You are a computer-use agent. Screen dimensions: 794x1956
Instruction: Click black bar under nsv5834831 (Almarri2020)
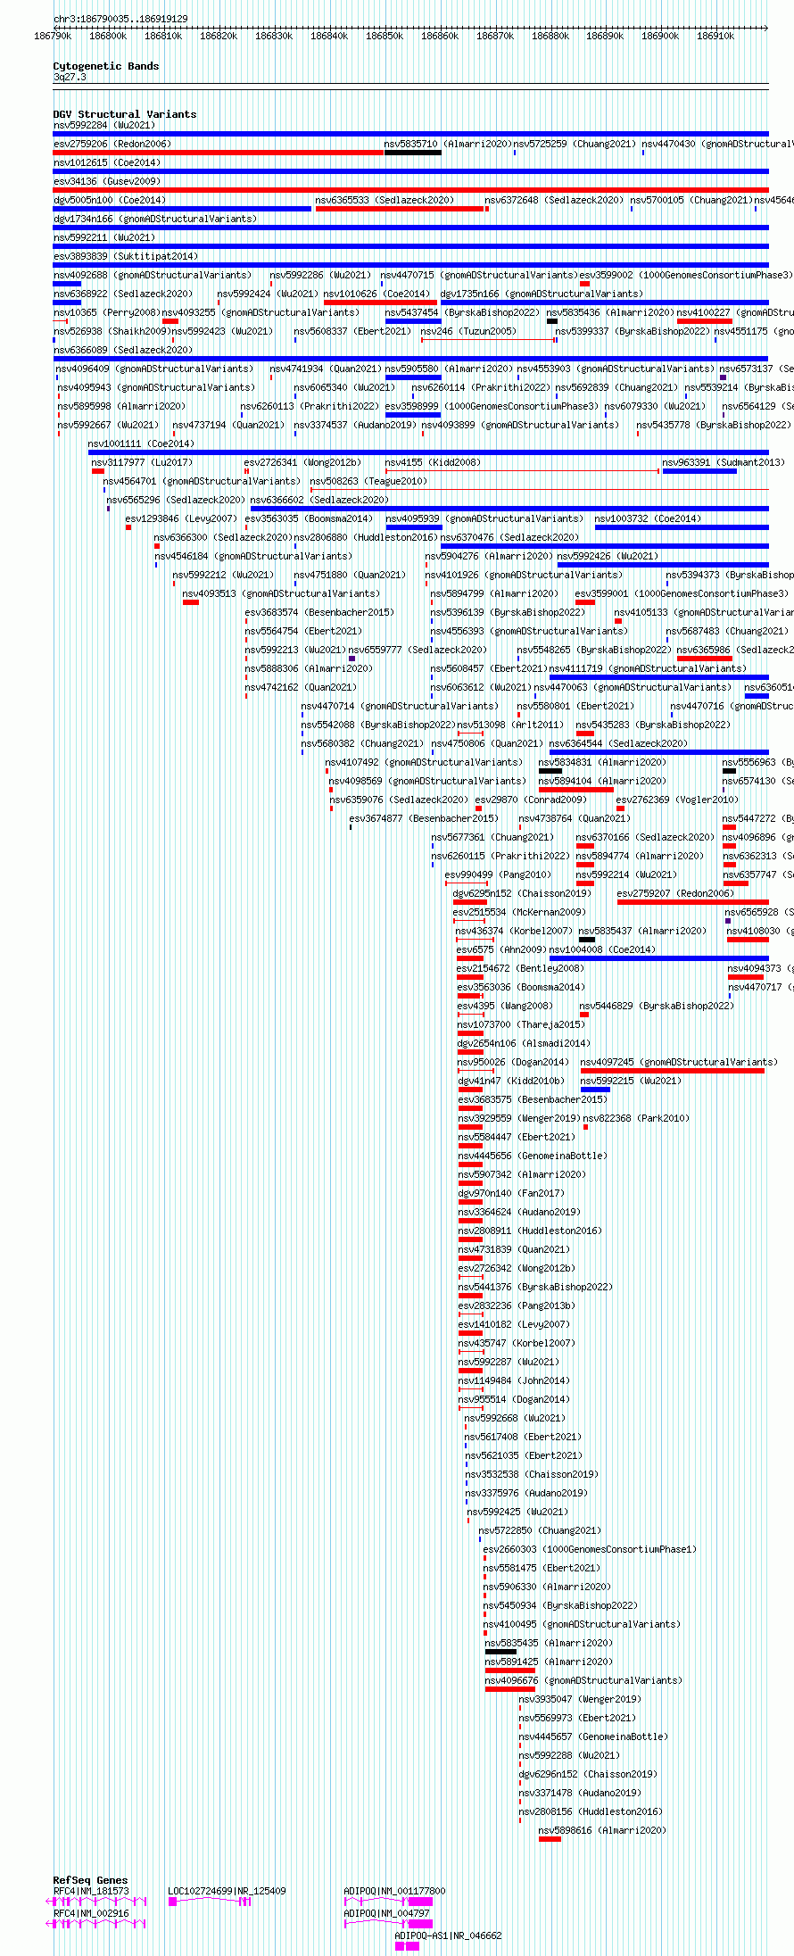tap(550, 771)
